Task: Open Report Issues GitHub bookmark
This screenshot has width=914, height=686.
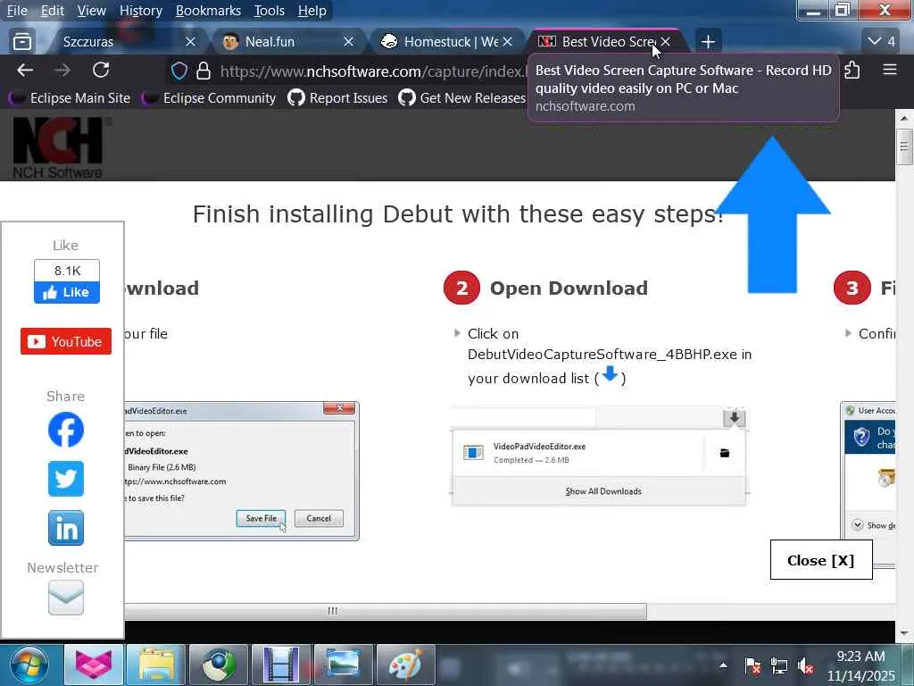Action: tap(338, 98)
